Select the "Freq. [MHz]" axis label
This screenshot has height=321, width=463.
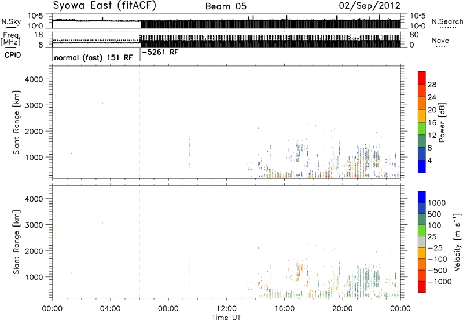pos(12,39)
